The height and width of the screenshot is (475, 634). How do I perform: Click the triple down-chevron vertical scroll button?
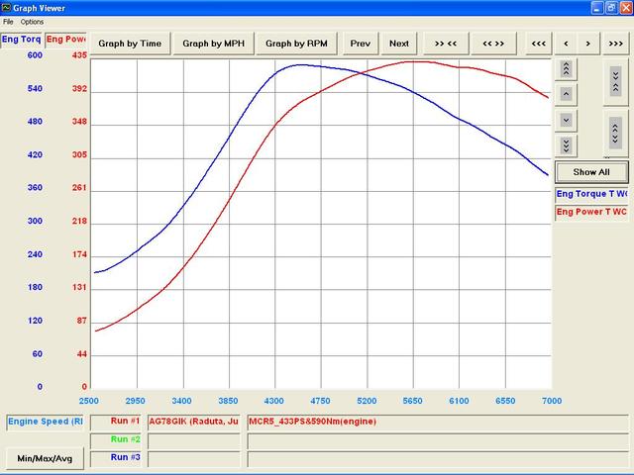click(566, 145)
